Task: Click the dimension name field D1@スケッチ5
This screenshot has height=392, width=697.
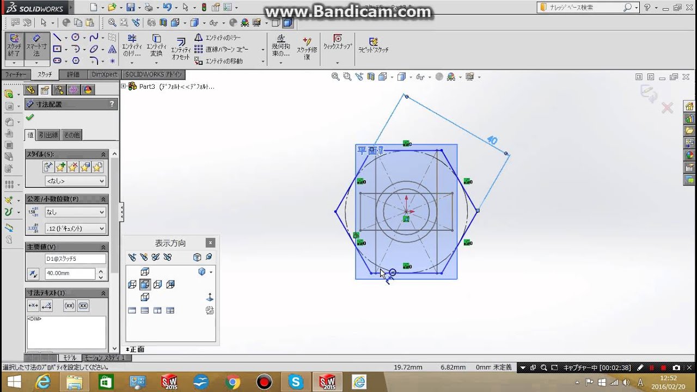Action: point(75,259)
